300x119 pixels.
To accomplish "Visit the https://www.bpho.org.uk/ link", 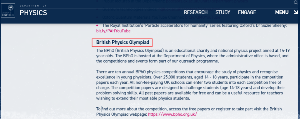I will [x=172, y=114].
